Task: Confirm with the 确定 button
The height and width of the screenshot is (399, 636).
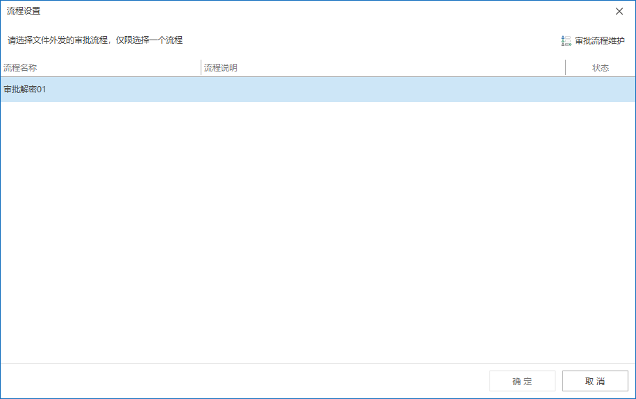Action: coord(522,381)
